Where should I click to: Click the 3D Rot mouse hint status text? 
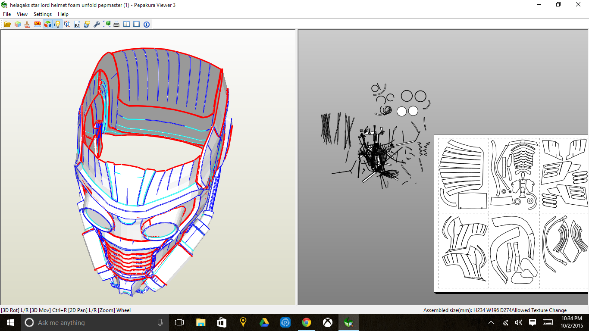click(66, 310)
